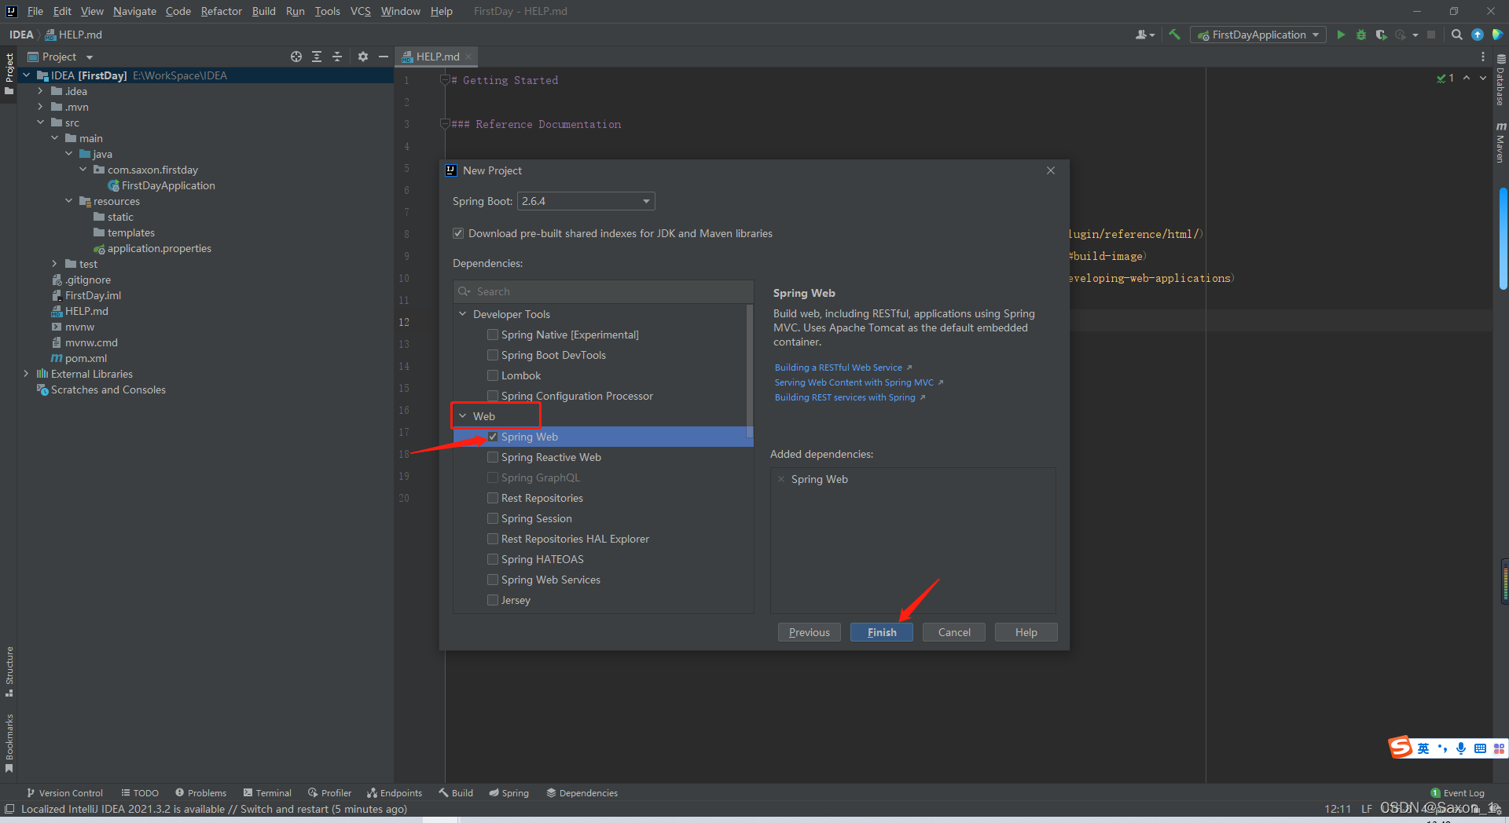Click Run with Coverage icon
This screenshot has height=823, width=1509.
pyautogui.click(x=1381, y=35)
